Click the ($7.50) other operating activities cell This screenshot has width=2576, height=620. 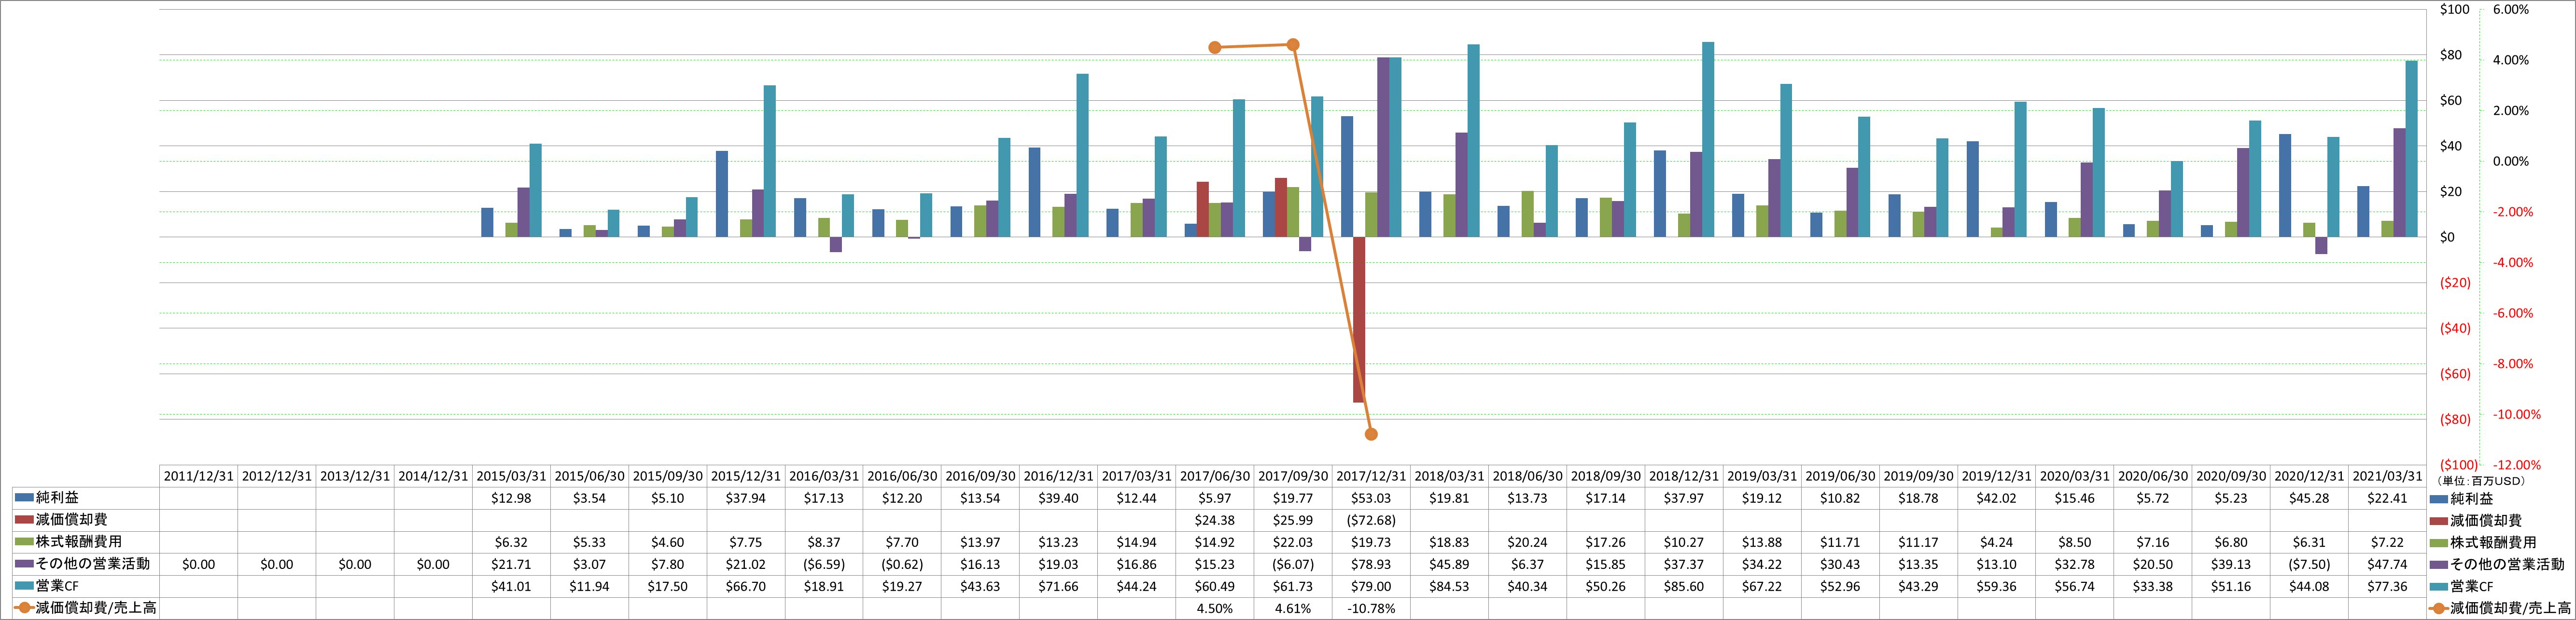2309,564
